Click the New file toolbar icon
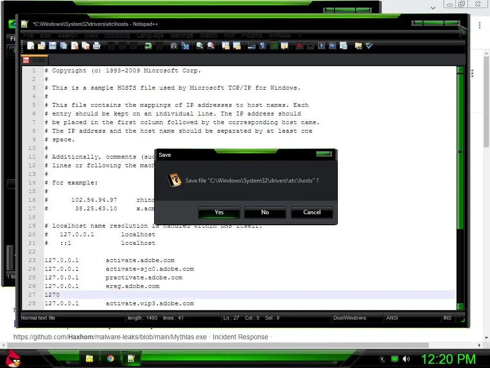 (31, 46)
